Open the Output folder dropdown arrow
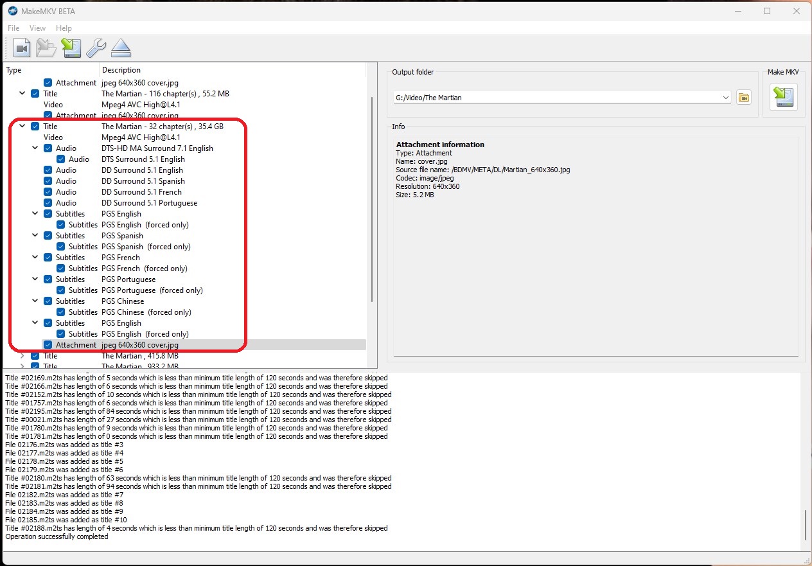Viewport: 812px width, 566px height. (x=726, y=98)
